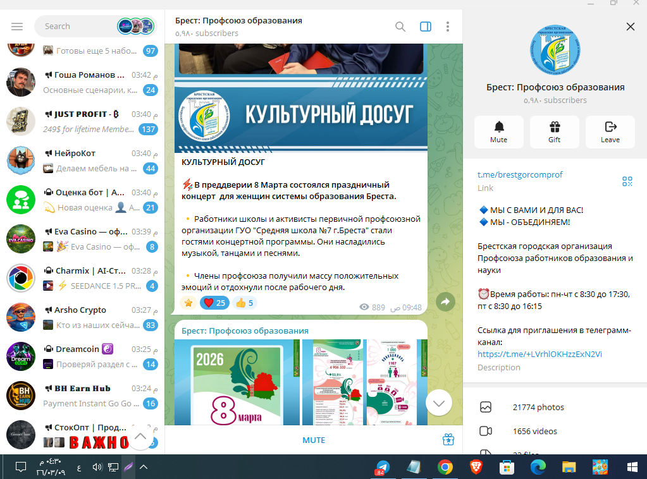The width and height of the screenshot is (647, 479).
Task: Open the Charmix AI bot chat
Action: pos(82,278)
